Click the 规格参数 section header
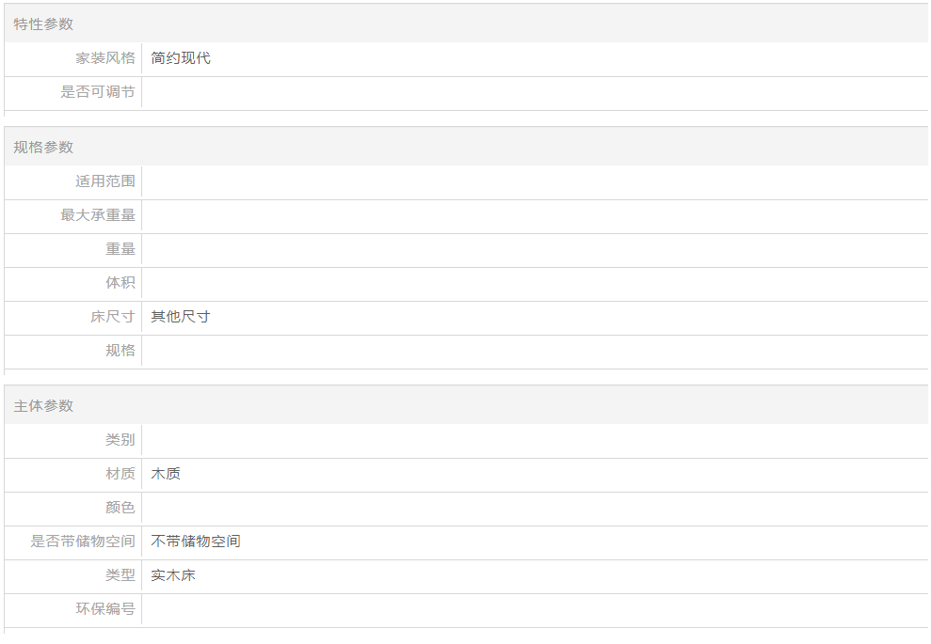The image size is (931, 644). [x=43, y=148]
